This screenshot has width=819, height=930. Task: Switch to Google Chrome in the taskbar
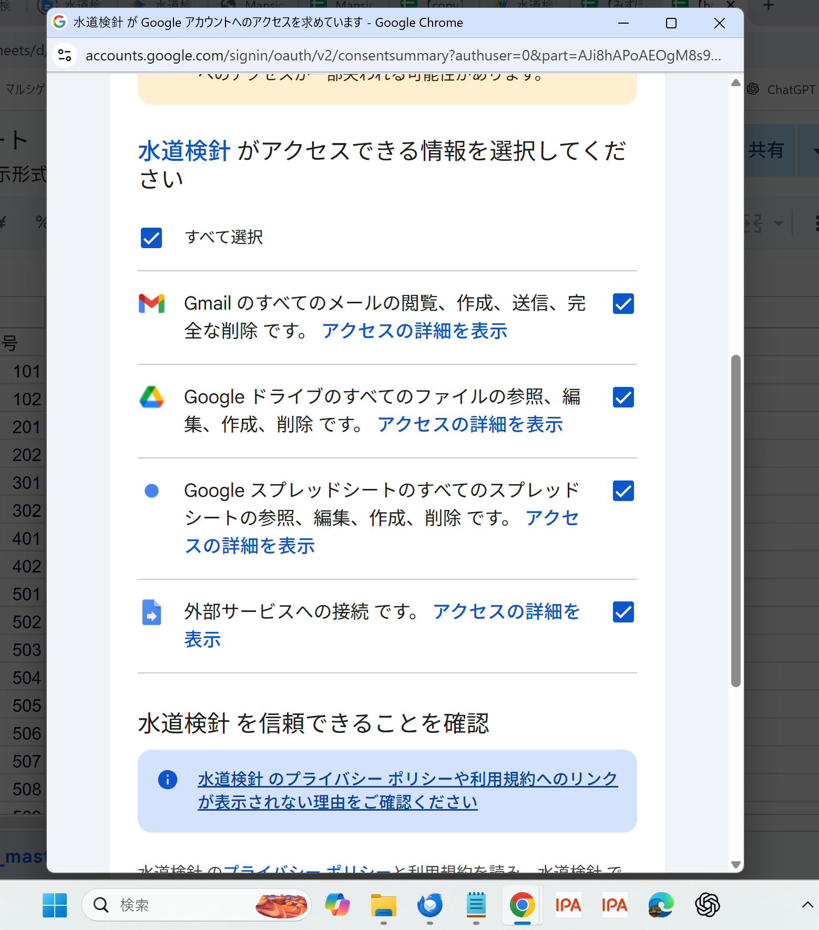(522, 905)
